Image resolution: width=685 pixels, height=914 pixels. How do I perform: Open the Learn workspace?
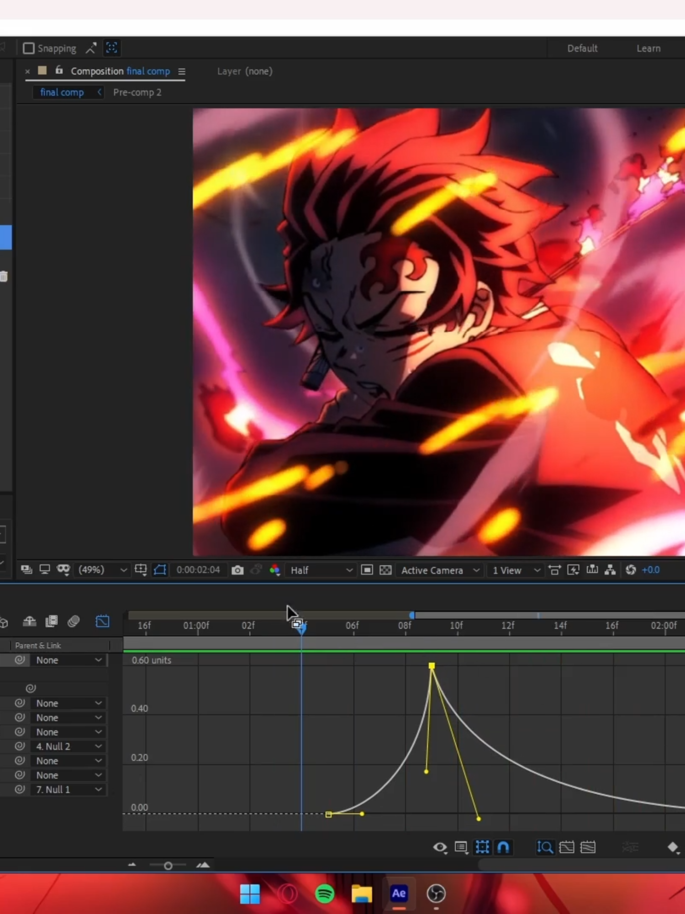coord(648,48)
